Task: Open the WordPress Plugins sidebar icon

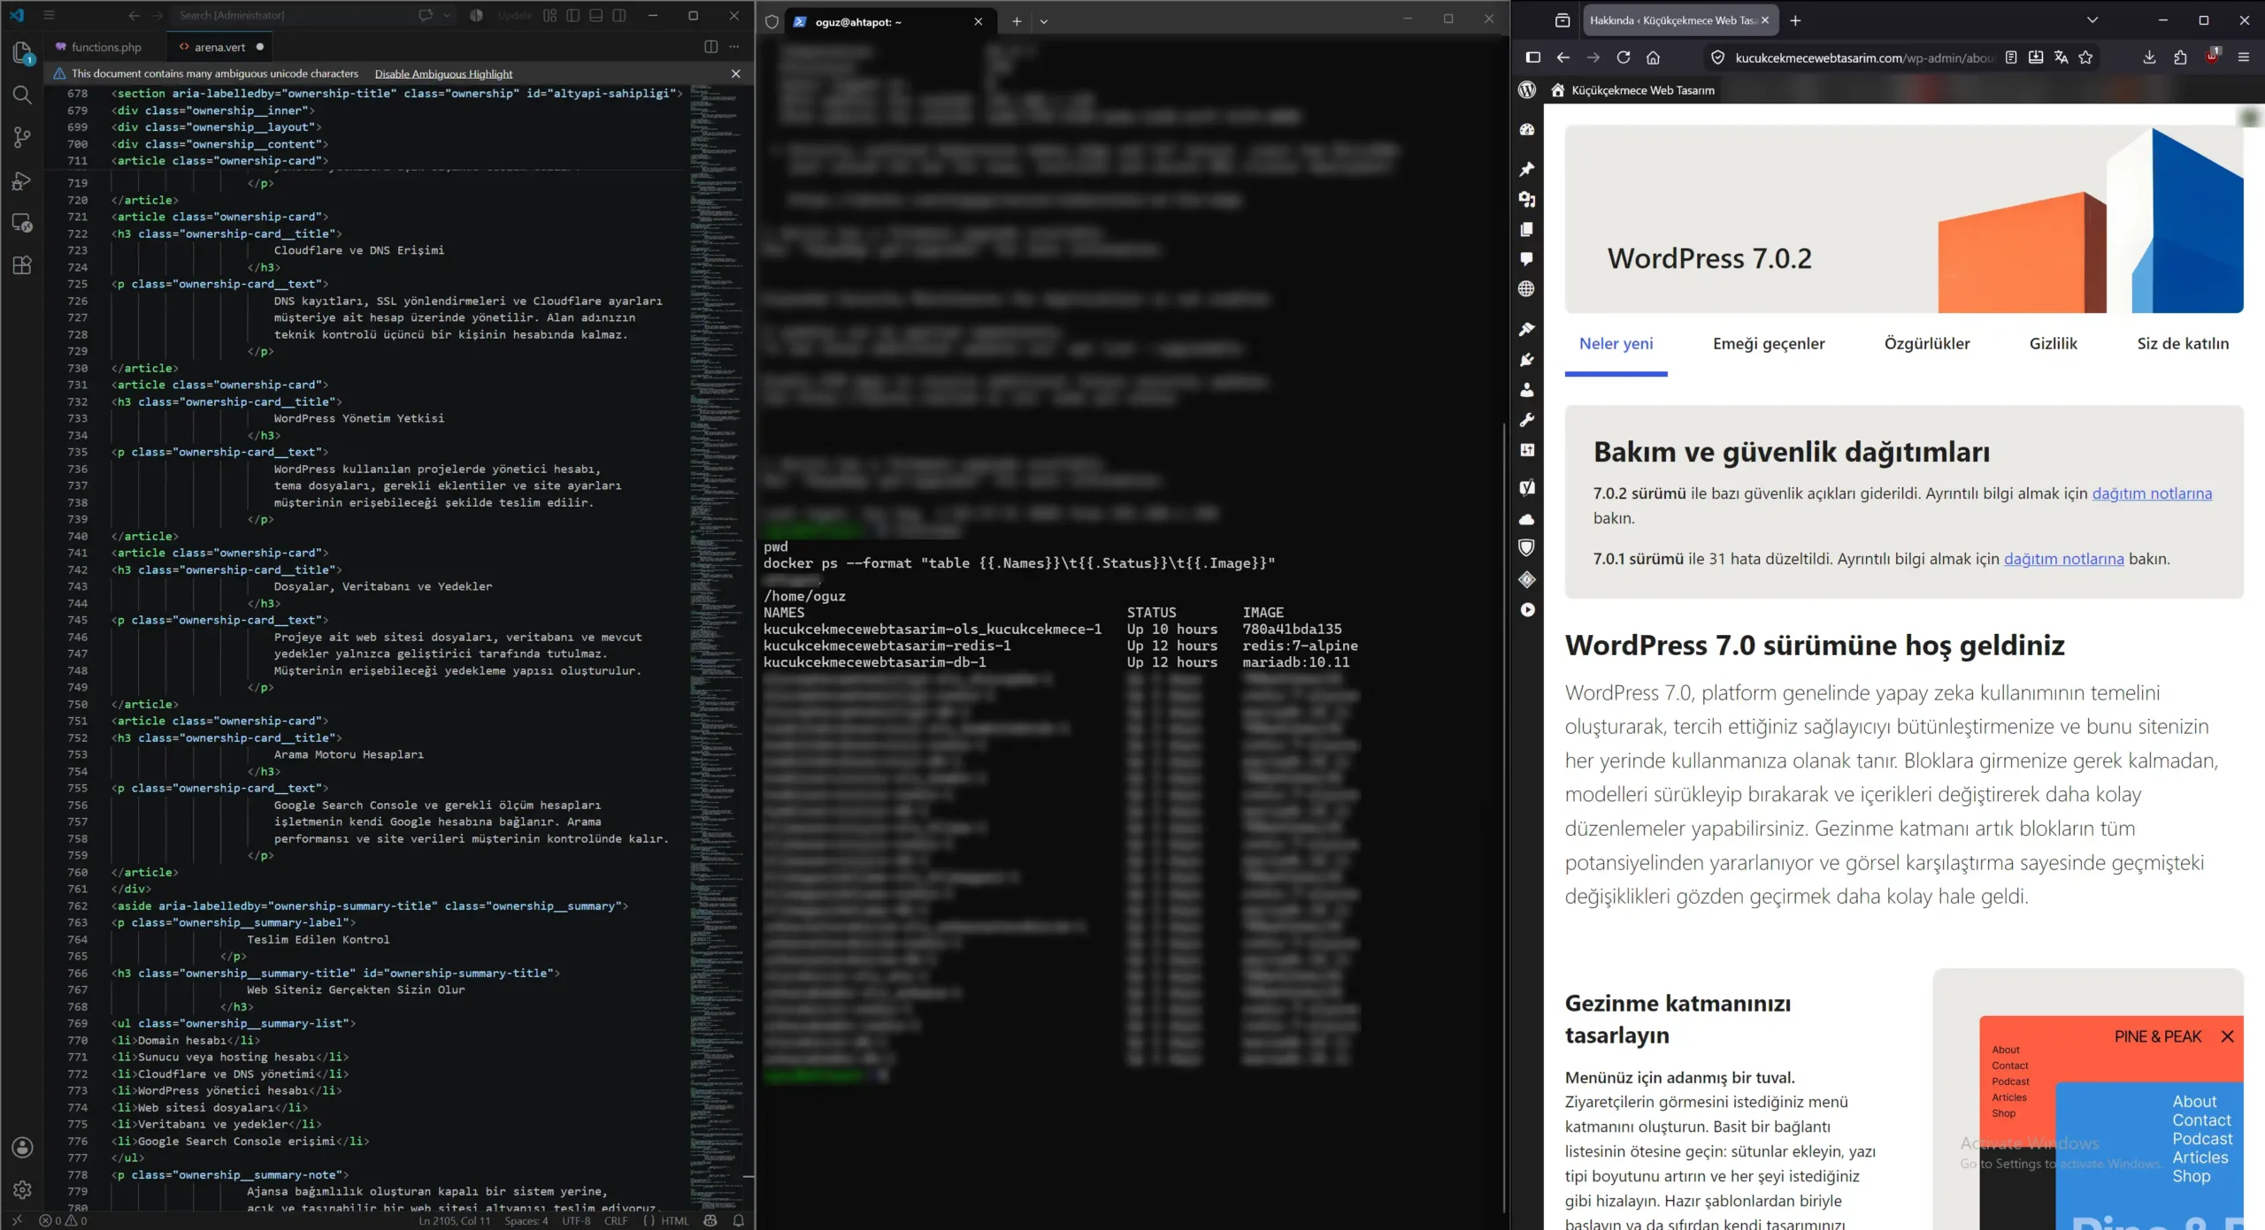Action: 1527,360
